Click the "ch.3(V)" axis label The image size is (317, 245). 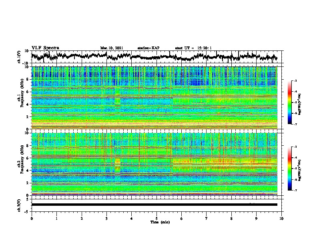(x=20, y=205)
